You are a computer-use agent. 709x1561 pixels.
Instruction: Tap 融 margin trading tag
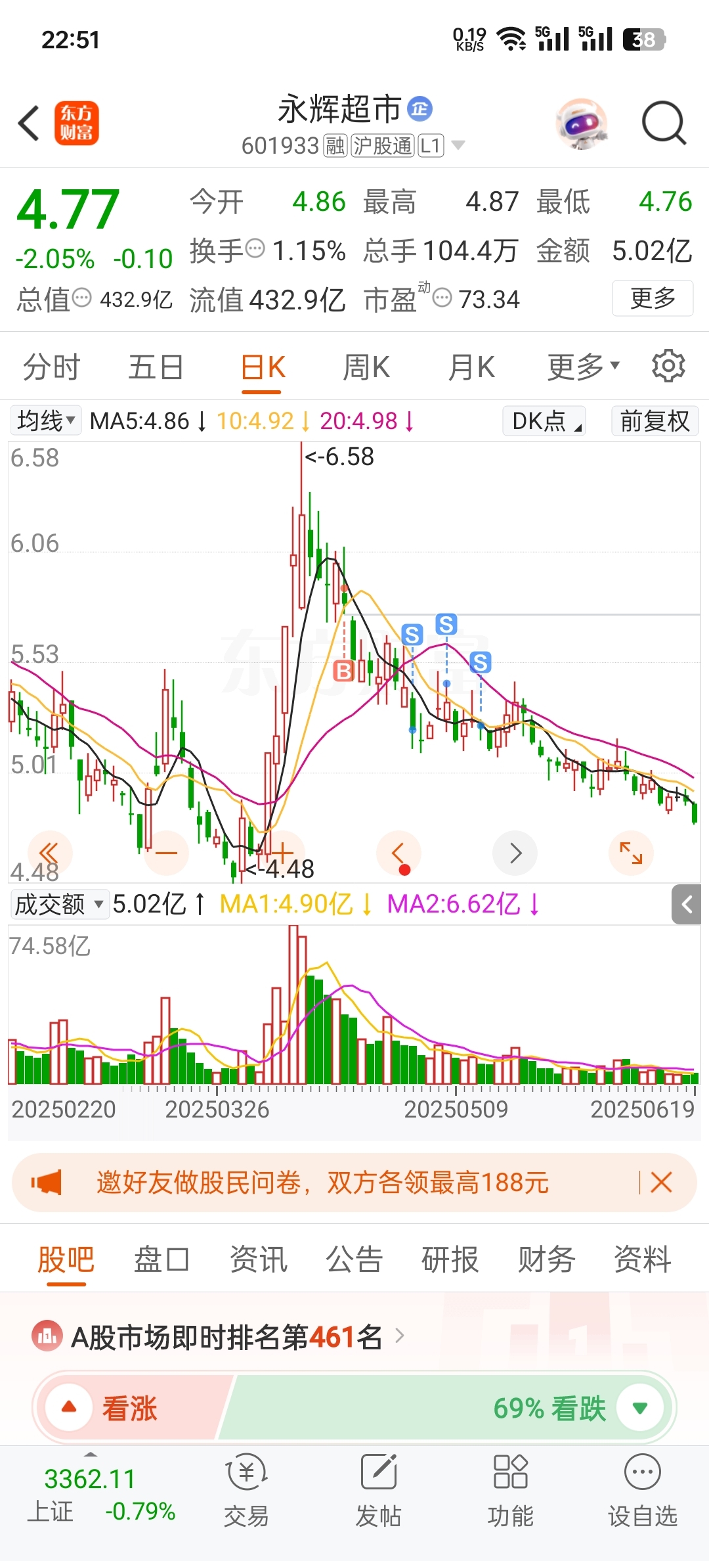click(x=335, y=145)
